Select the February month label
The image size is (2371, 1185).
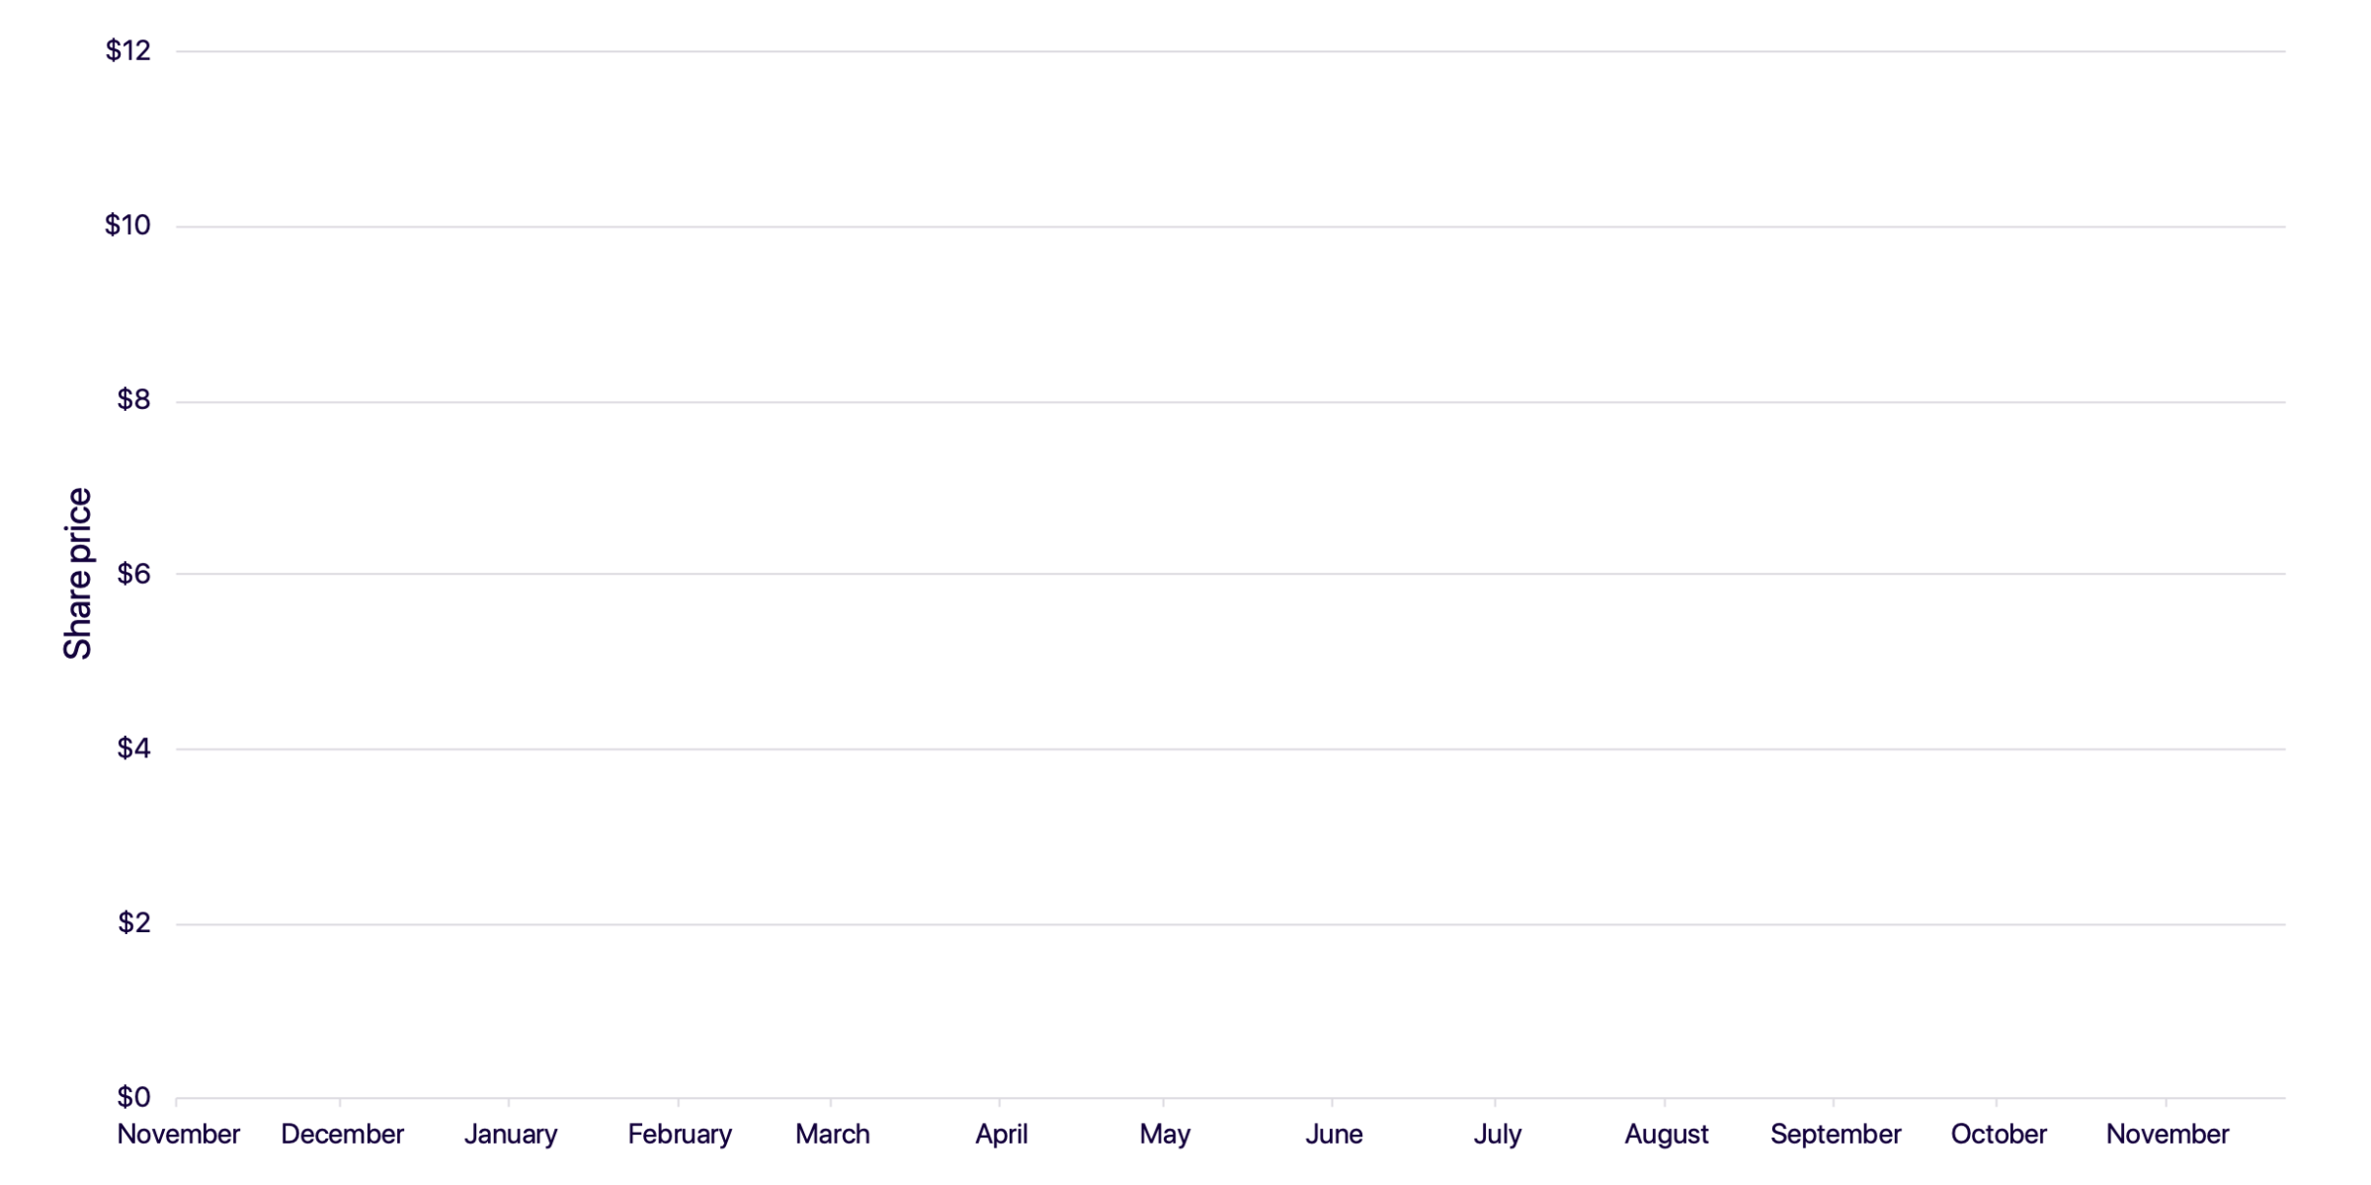pos(680,1134)
